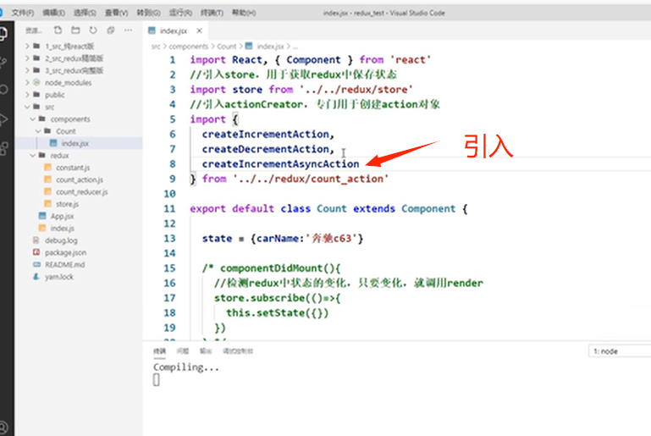Collapse the src folder chevron
651x436 pixels.
27,107
